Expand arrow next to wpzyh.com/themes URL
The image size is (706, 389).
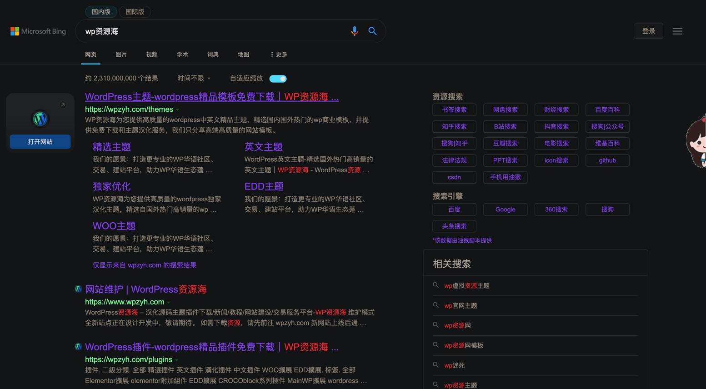178,110
